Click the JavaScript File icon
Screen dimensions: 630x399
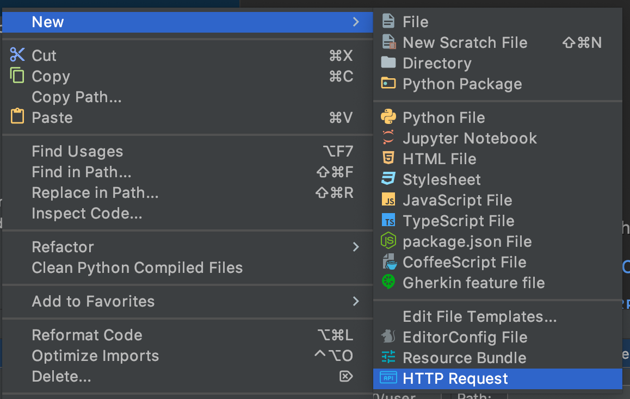(388, 200)
